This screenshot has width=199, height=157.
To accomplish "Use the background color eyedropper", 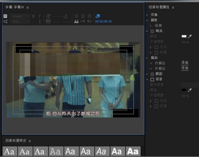I will point(190,90).
